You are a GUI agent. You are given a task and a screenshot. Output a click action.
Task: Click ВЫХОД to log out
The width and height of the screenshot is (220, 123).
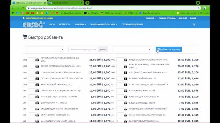pos(193,18)
